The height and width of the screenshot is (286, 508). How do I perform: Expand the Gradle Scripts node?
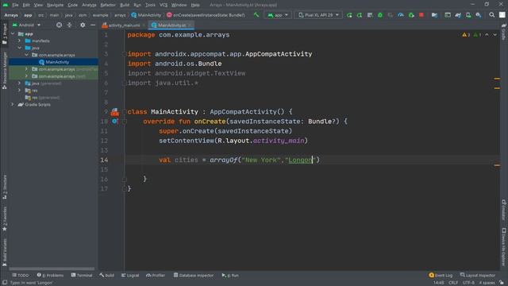13,104
